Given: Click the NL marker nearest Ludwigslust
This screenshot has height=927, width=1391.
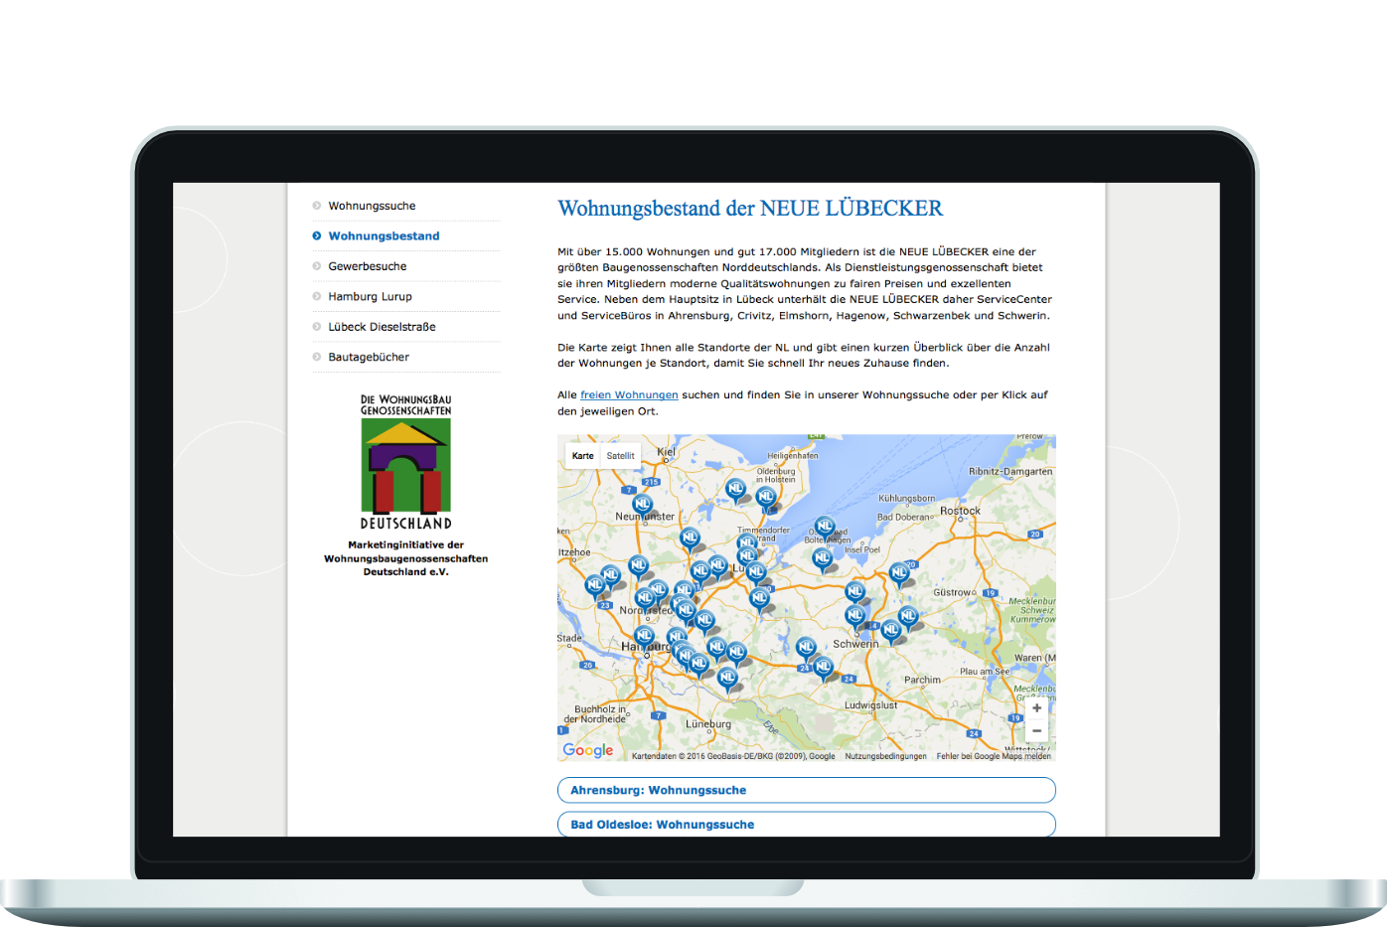Looking at the screenshot, I should (x=823, y=667).
